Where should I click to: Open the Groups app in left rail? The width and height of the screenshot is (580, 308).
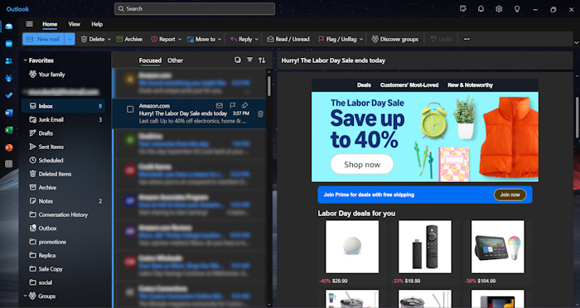coord(9,78)
